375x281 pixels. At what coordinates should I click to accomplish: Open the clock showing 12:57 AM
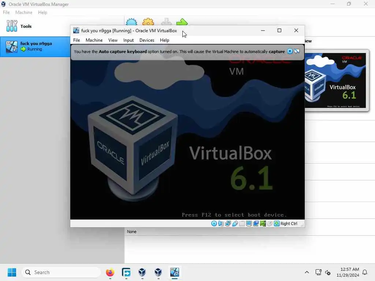[x=348, y=272]
